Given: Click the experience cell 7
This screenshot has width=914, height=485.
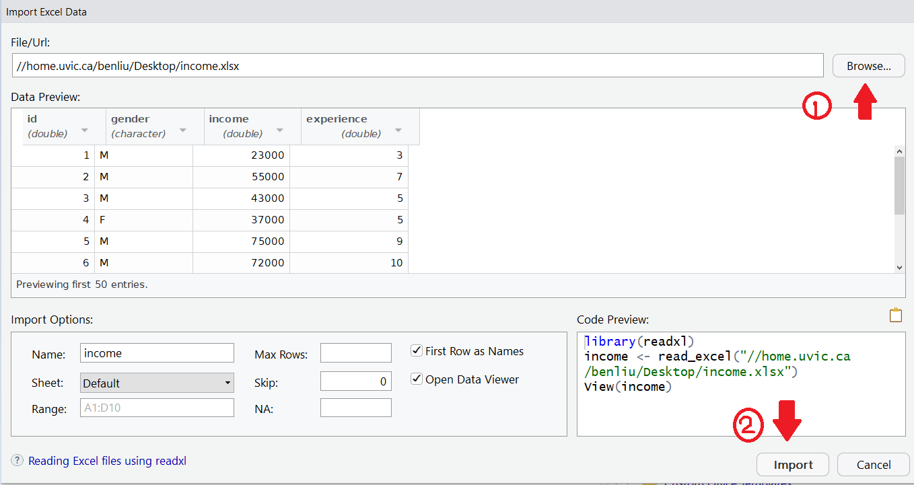Looking at the screenshot, I should (x=349, y=177).
